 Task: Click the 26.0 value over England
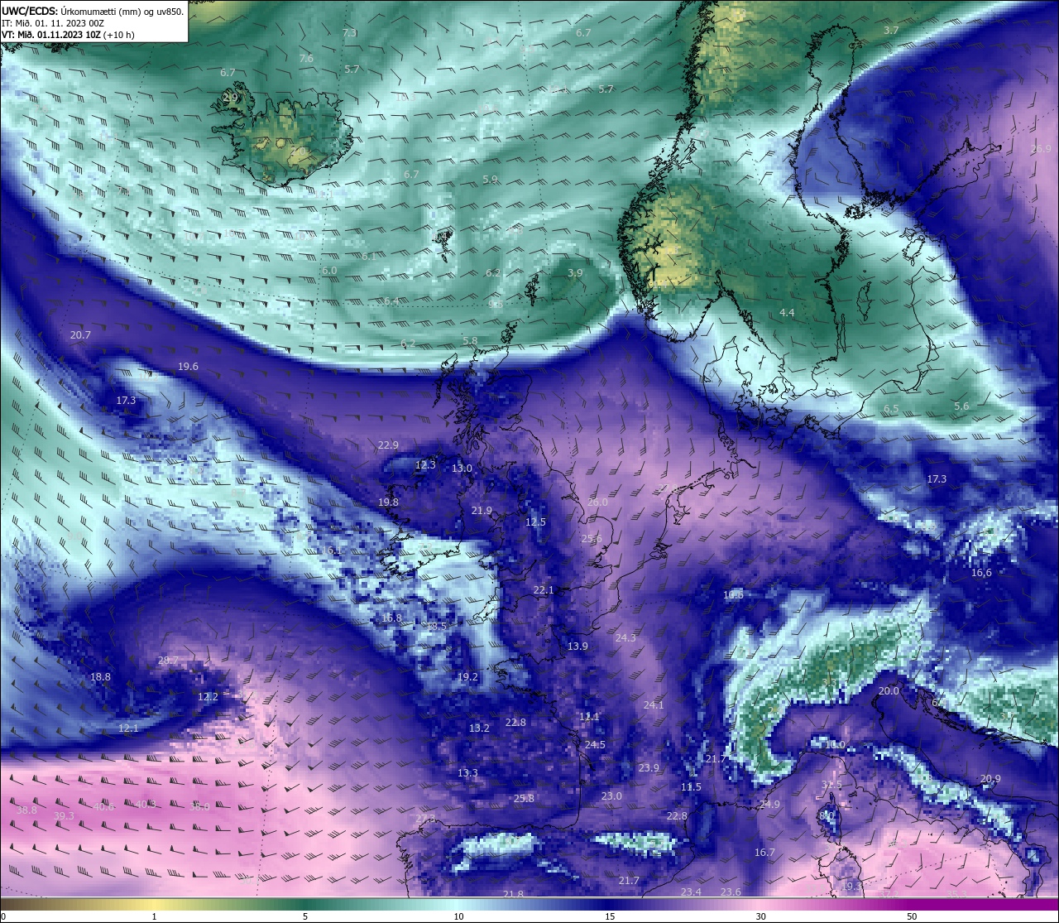tap(597, 502)
